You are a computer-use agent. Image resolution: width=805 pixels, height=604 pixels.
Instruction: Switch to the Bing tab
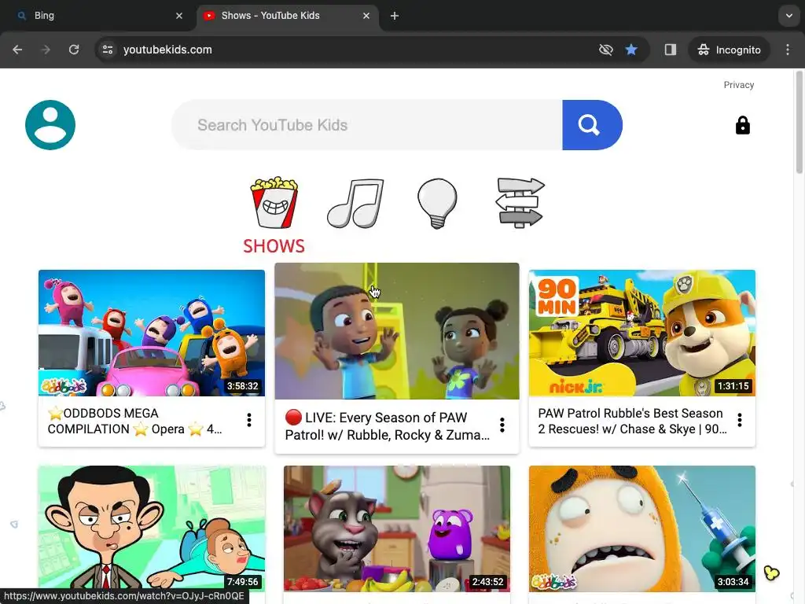pos(97,16)
